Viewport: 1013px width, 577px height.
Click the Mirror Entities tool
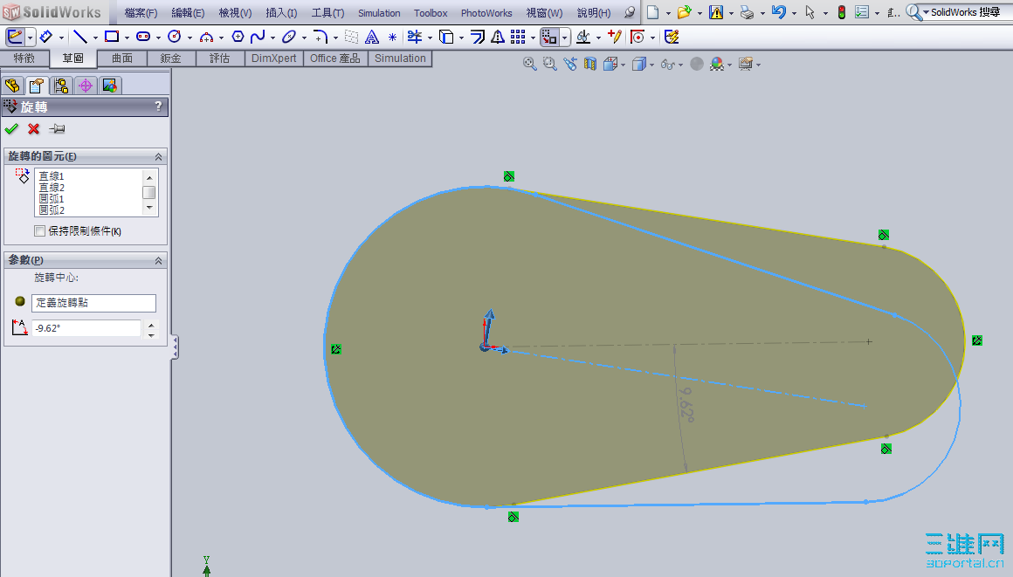(498, 37)
